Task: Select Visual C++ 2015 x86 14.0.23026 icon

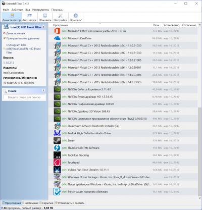Action: pos(57,82)
